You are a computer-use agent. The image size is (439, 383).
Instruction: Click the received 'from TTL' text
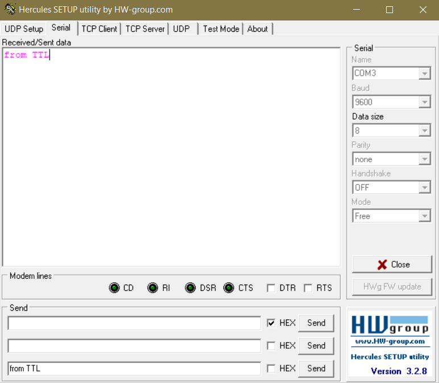27,55
